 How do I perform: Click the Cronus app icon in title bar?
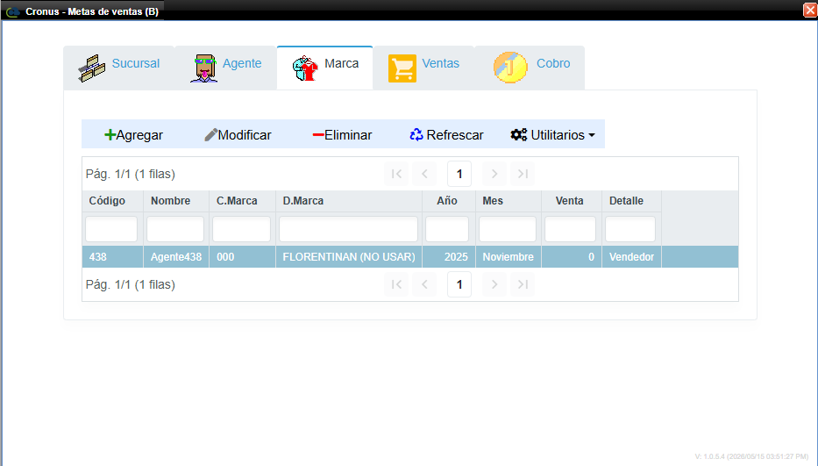(x=13, y=11)
